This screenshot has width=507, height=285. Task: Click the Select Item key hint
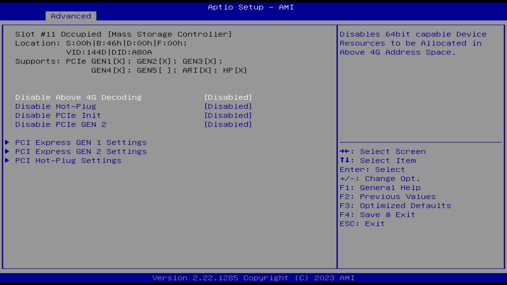pos(378,161)
